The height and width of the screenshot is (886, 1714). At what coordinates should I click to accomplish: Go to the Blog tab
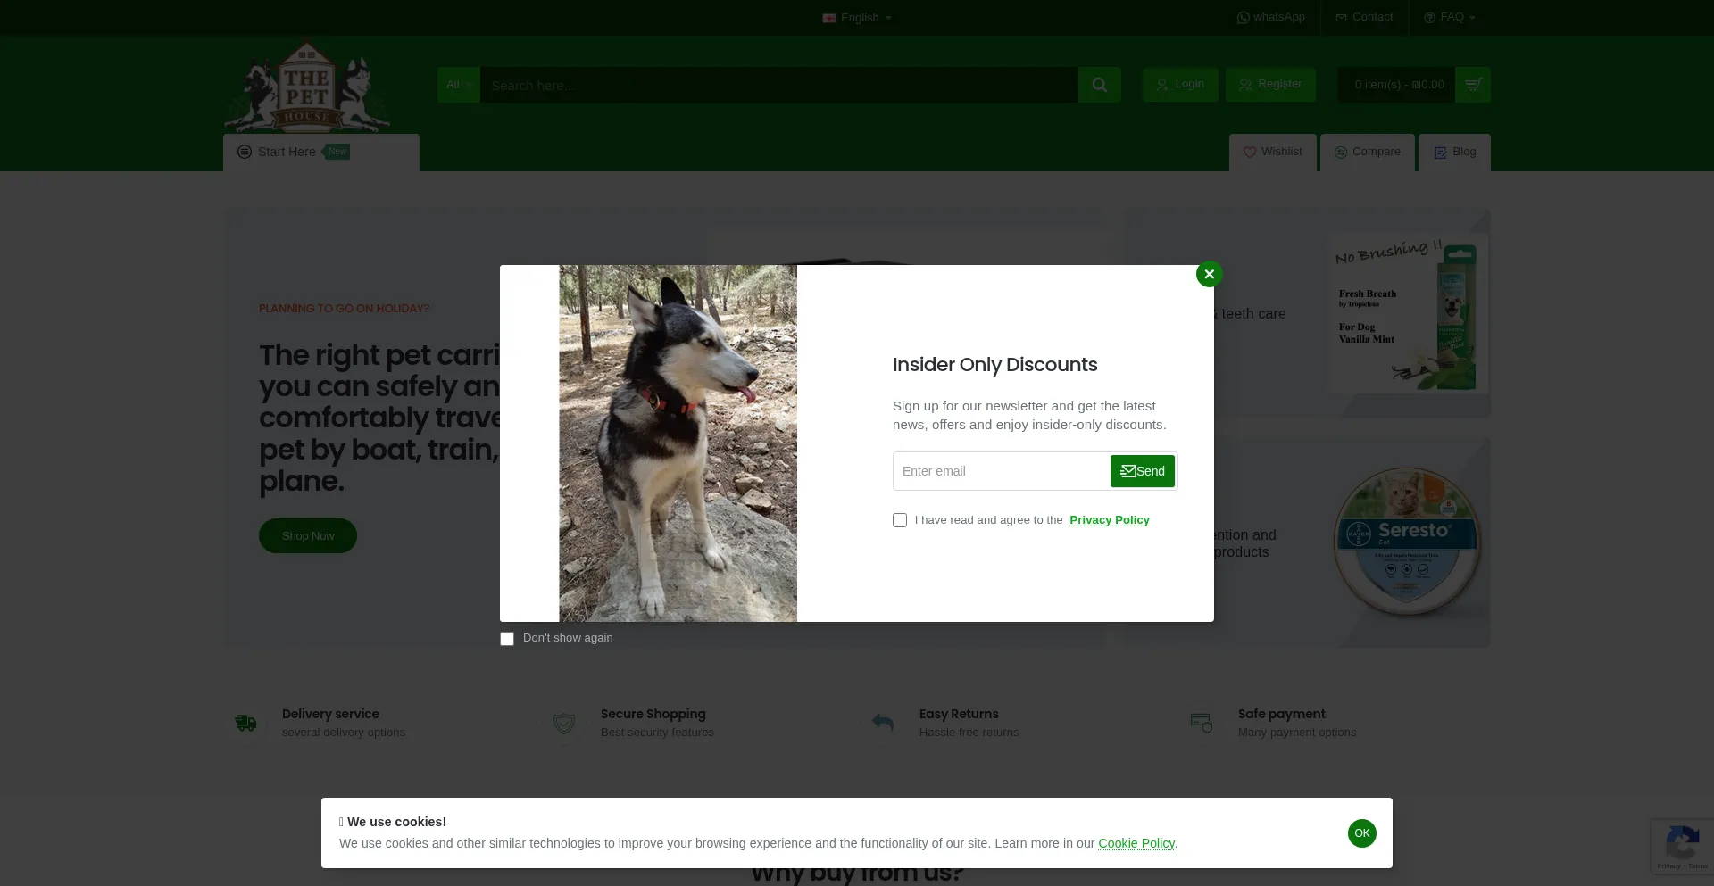pos(1454,152)
